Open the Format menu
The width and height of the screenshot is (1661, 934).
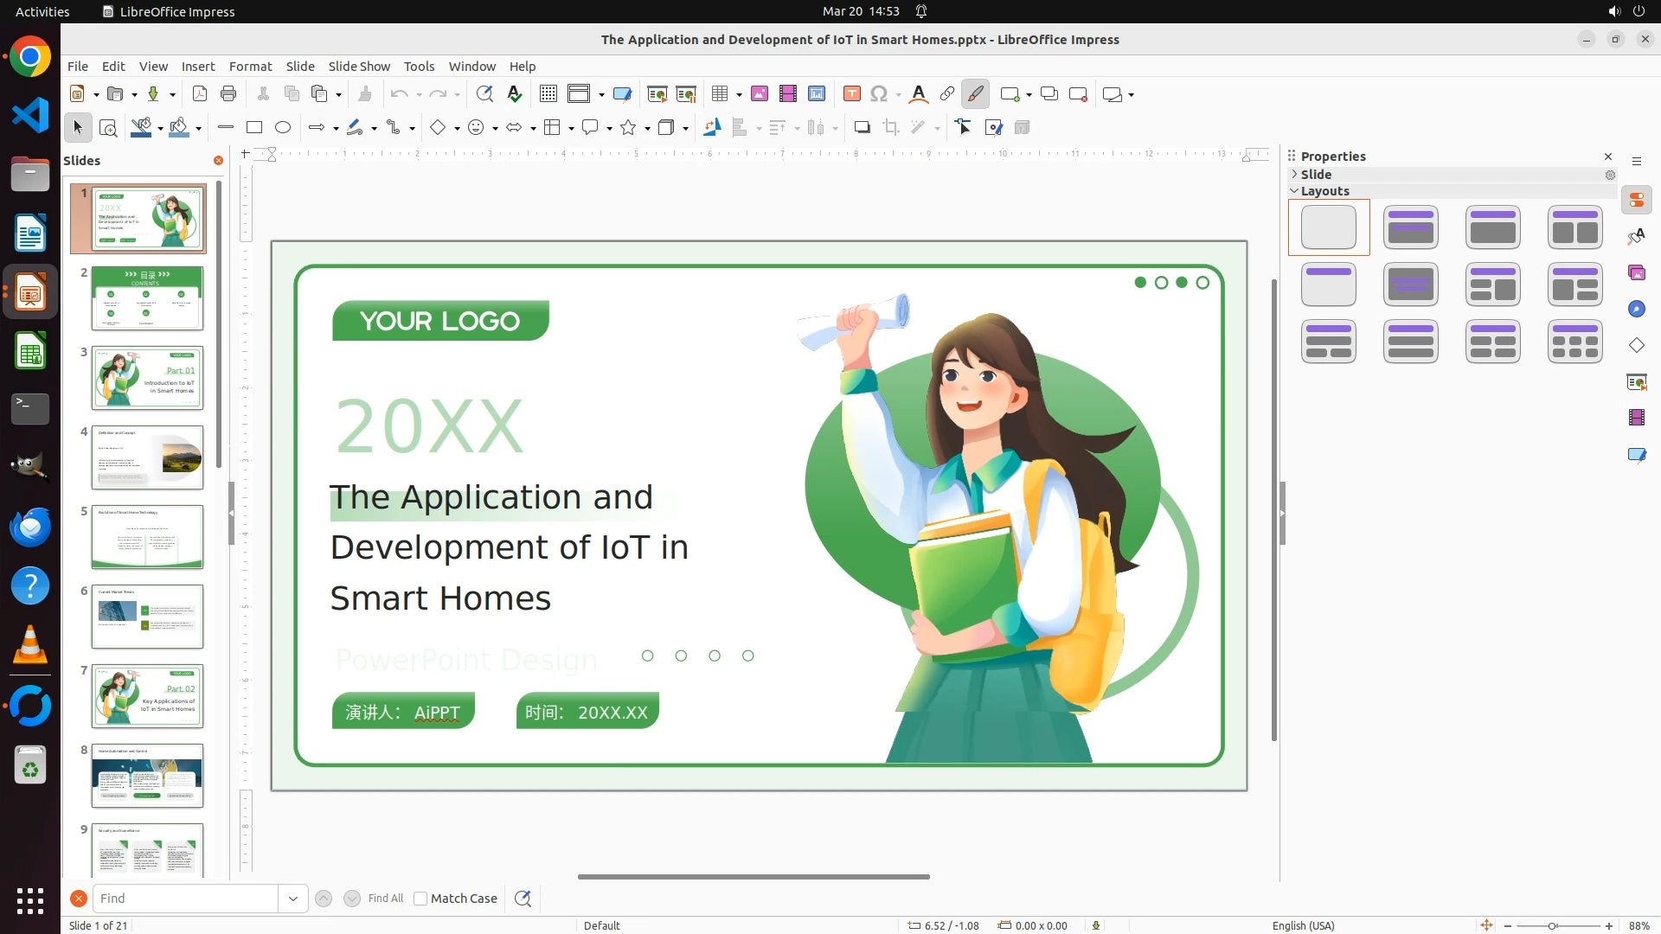click(x=250, y=67)
